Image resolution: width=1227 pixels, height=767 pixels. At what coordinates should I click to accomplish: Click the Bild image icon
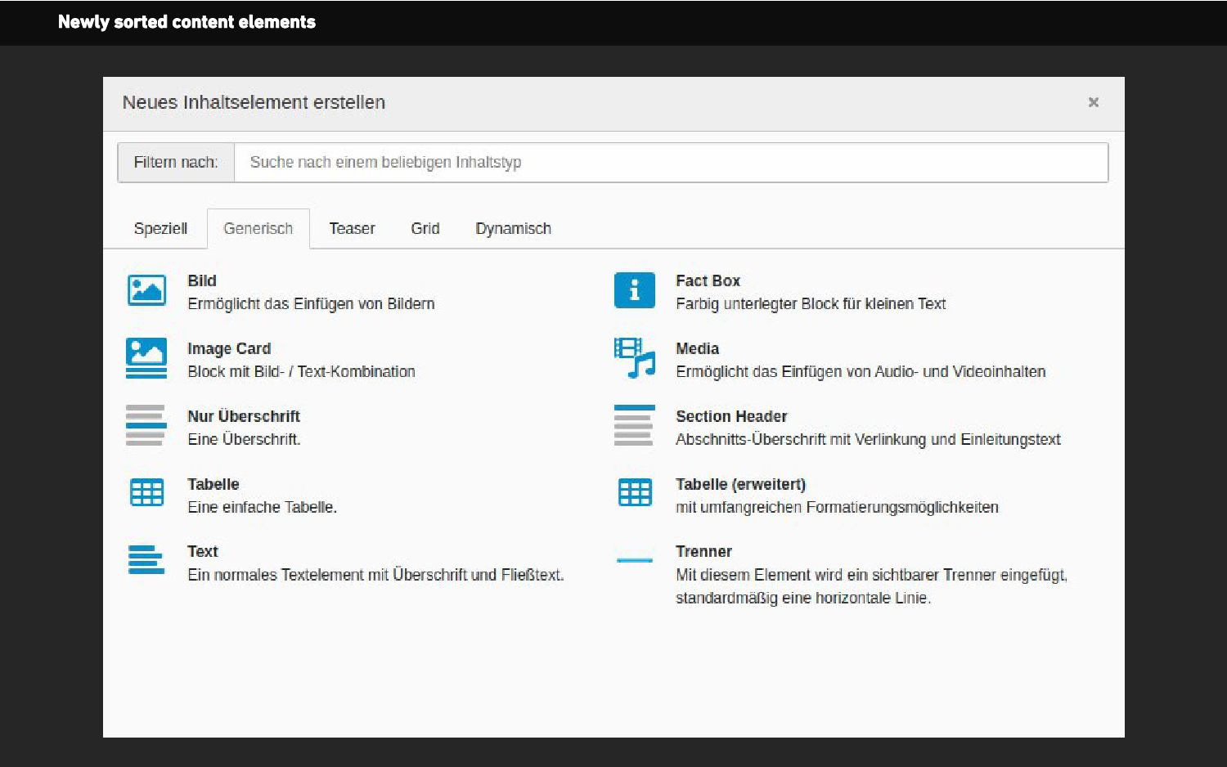146,290
